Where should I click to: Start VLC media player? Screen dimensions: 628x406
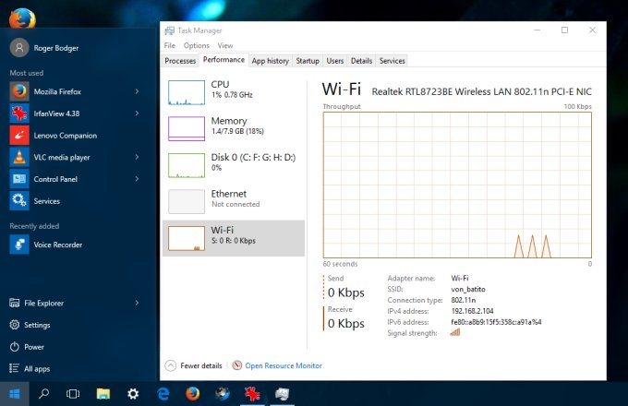point(75,157)
